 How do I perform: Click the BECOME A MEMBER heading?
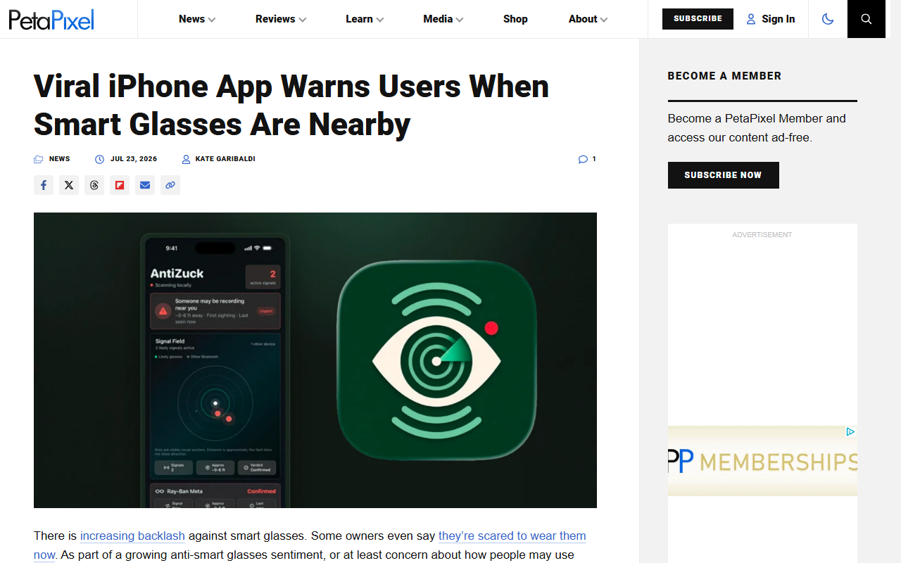tap(724, 76)
